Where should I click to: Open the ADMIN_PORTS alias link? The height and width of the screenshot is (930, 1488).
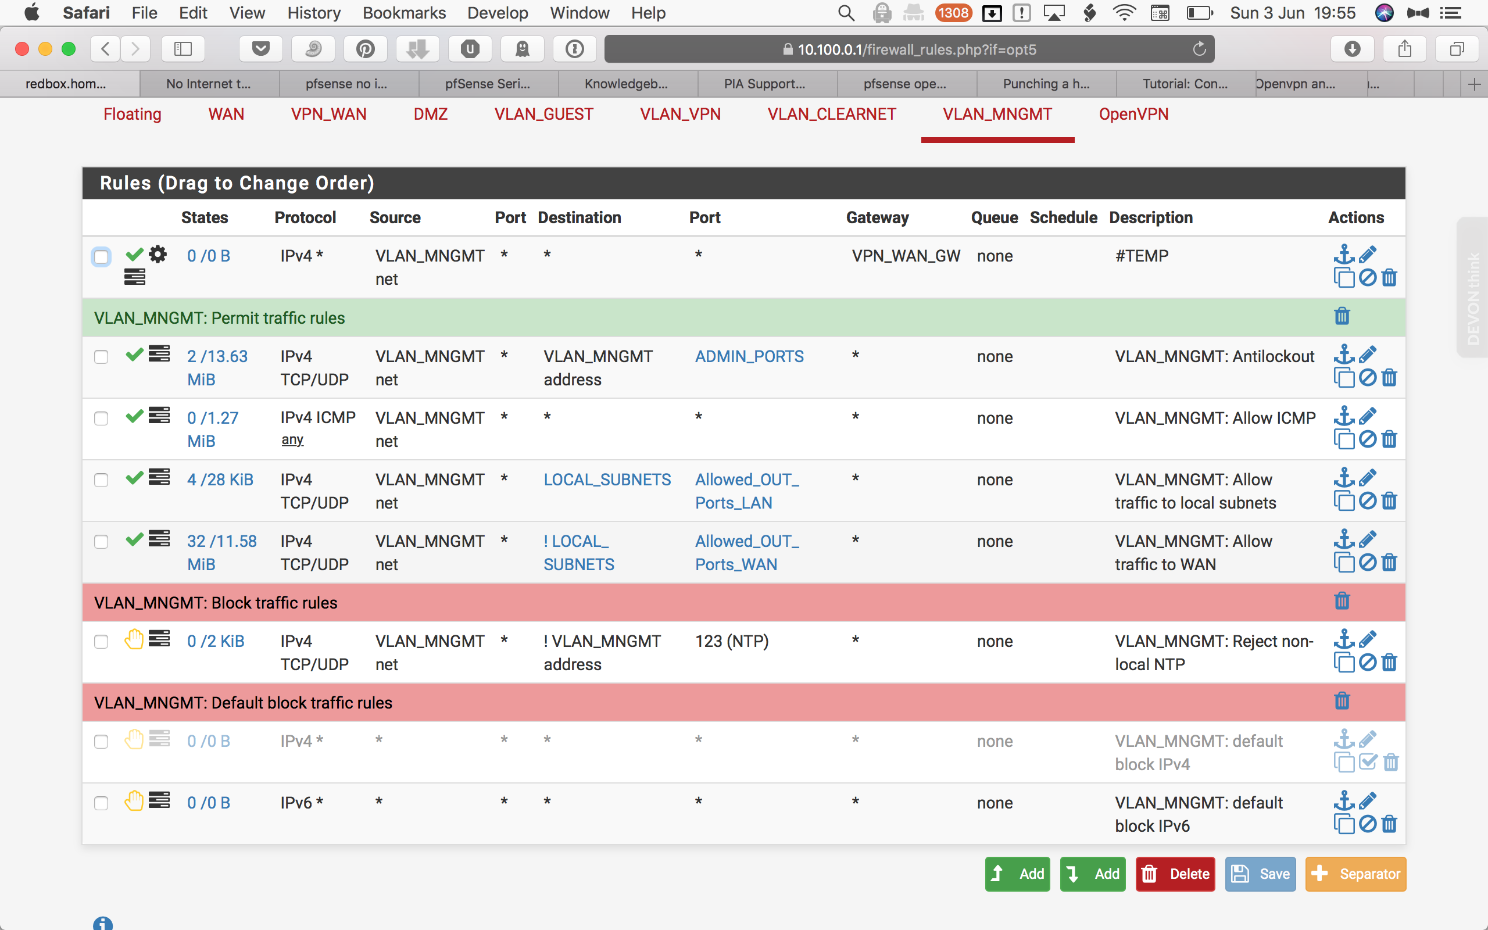click(x=749, y=357)
